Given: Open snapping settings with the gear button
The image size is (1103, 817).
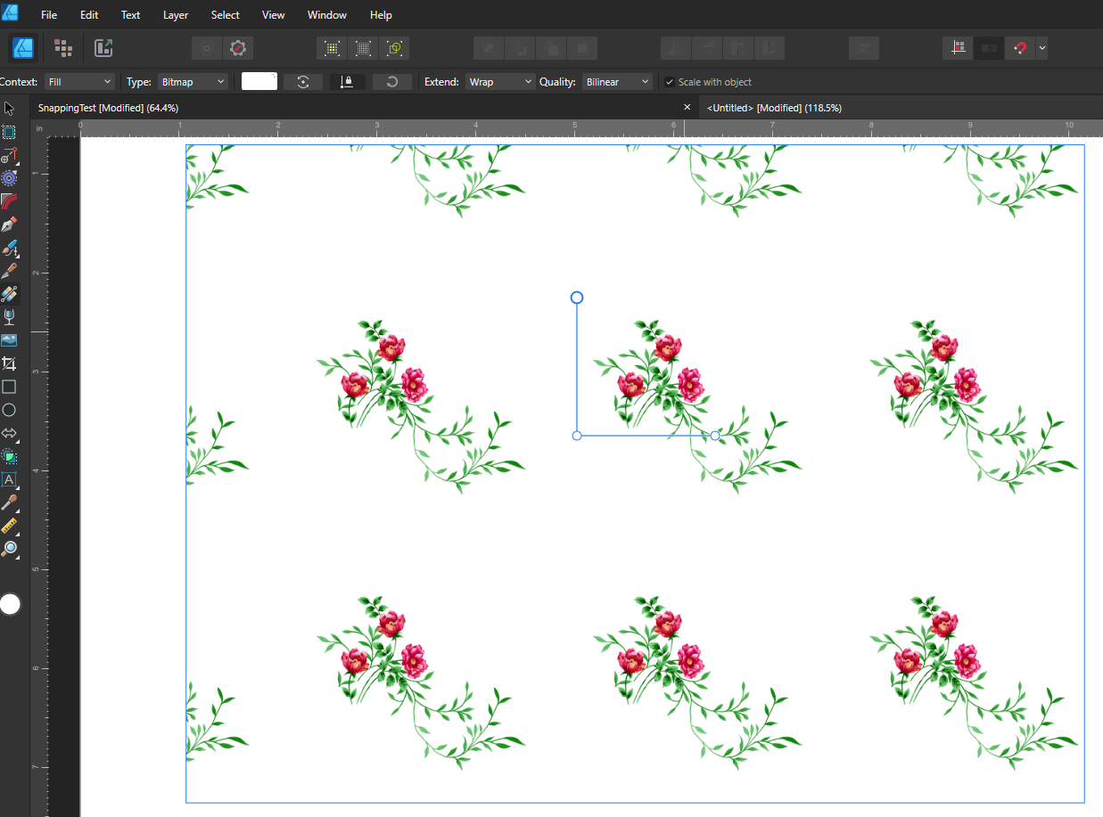Looking at the screenshot, I should [238, 48].
